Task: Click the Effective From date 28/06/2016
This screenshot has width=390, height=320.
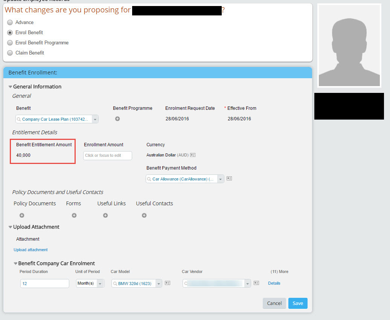Action: pos(239,119)
